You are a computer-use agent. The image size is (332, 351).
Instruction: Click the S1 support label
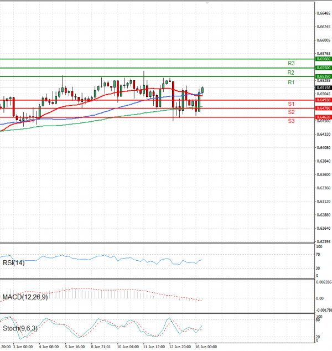point(291,104)
